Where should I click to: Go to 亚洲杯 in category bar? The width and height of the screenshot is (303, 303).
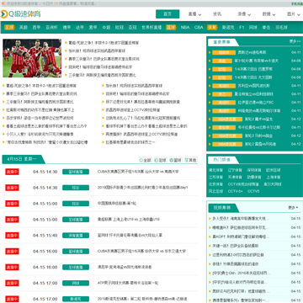point(51,28)
